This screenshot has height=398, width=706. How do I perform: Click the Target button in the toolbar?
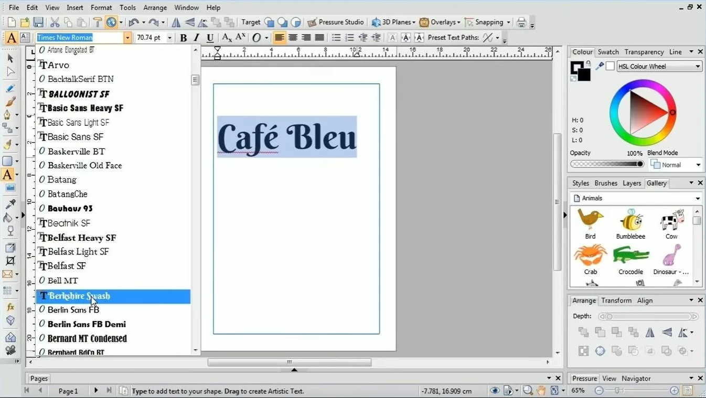[251, 22]
